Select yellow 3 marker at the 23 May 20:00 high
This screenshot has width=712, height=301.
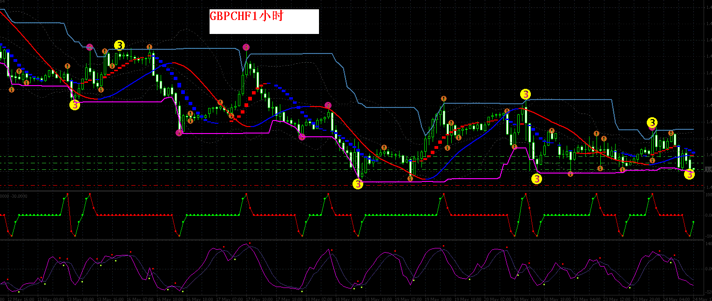(652, 123)
